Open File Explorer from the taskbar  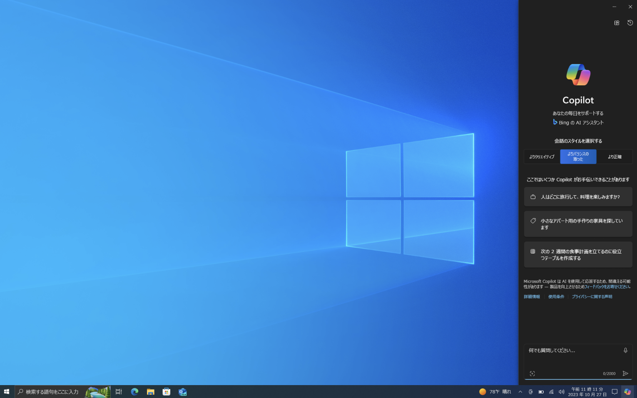150,392
